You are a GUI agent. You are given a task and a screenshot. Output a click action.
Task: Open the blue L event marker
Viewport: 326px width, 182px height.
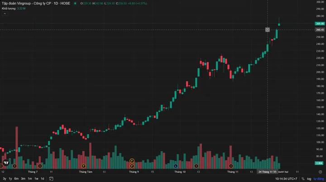coord(176,166)
